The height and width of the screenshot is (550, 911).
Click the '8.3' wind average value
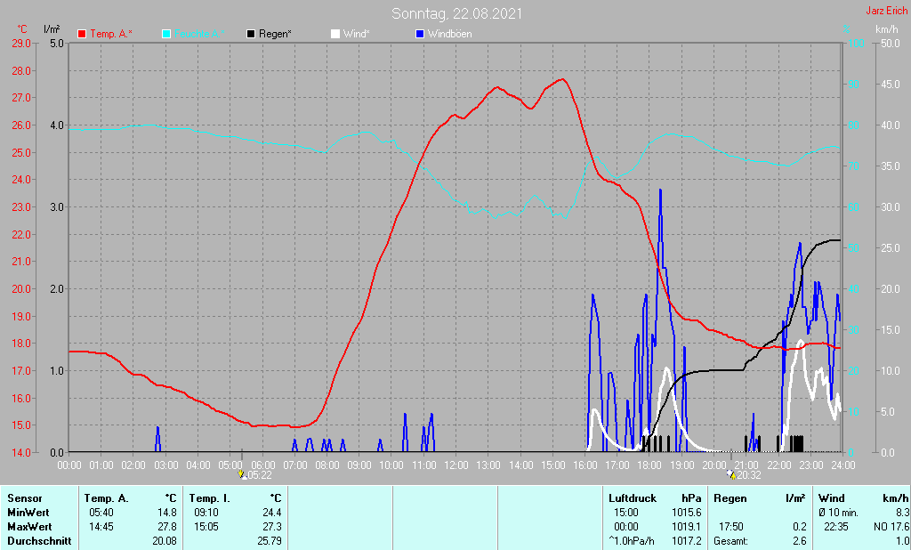point(902,513)
